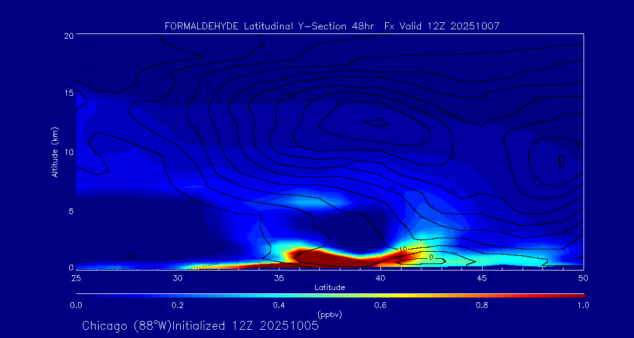Image resolution: width=634 pixels, height=338 pixels.
Task: Click latitude 30 tick label
Action: 178,278
